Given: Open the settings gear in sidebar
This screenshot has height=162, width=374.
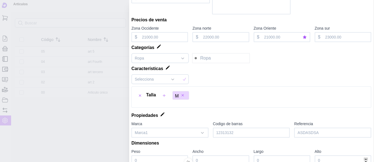Looking at the screenshot, I should click(x=5, y=120).
